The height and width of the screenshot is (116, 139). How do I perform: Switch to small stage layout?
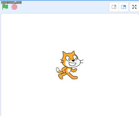click(114, 7)
